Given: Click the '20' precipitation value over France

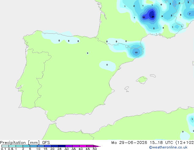Looking at the screenshot, I should [144, 17].
